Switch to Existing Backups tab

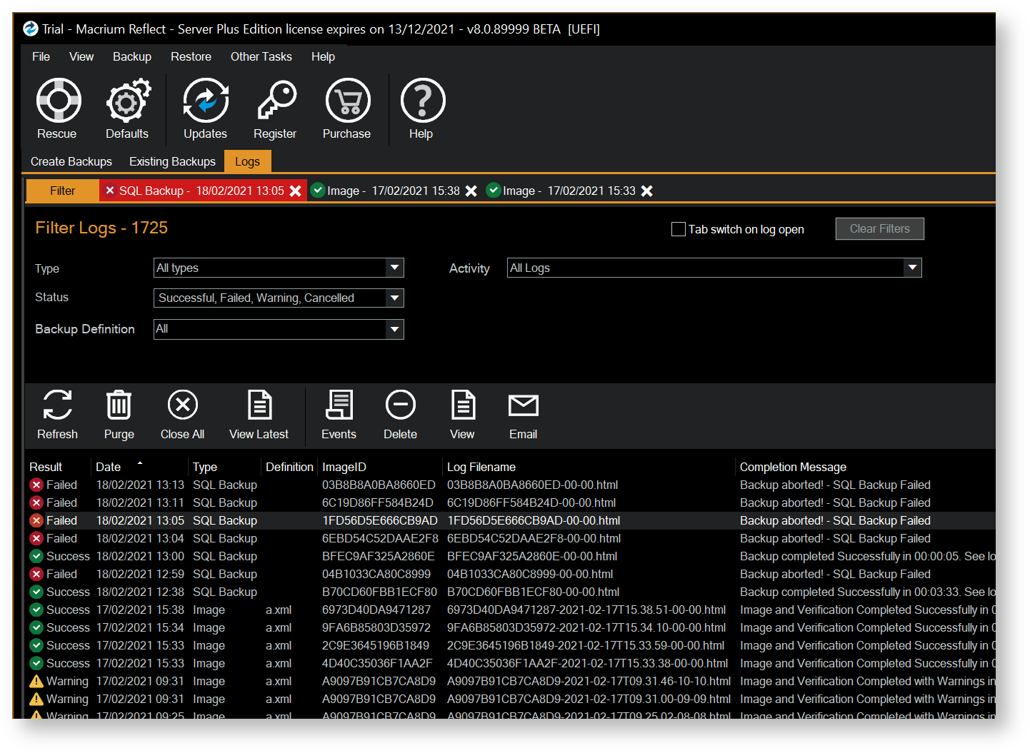172,161
